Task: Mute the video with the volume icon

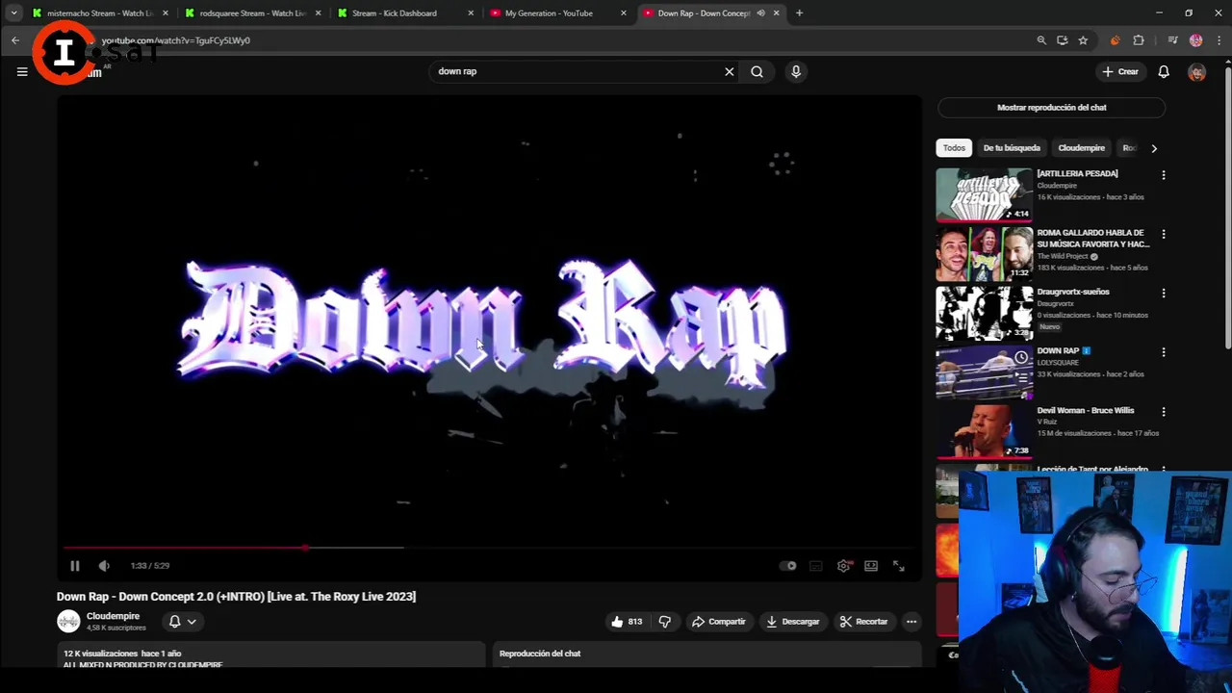Action: tap(104, 566)
